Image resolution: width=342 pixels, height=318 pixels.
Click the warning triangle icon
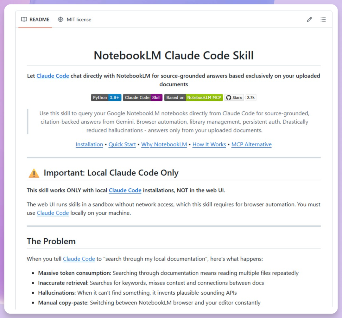[34, 173]
